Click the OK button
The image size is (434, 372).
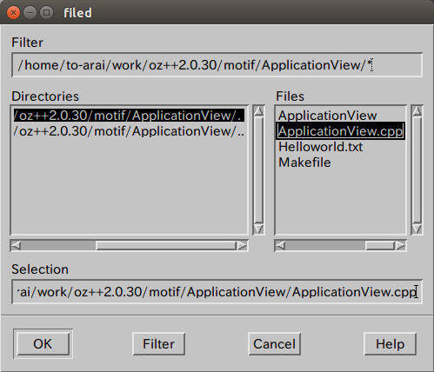[x=43, y=343]
